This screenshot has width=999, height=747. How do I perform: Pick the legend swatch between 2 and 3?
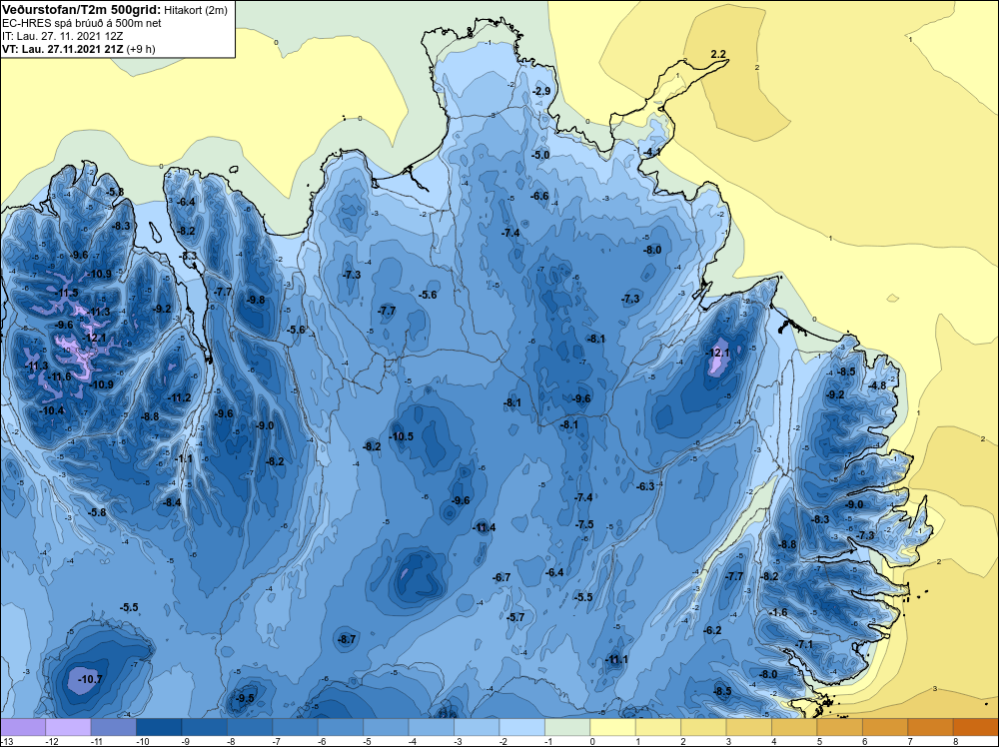[703, 727]
